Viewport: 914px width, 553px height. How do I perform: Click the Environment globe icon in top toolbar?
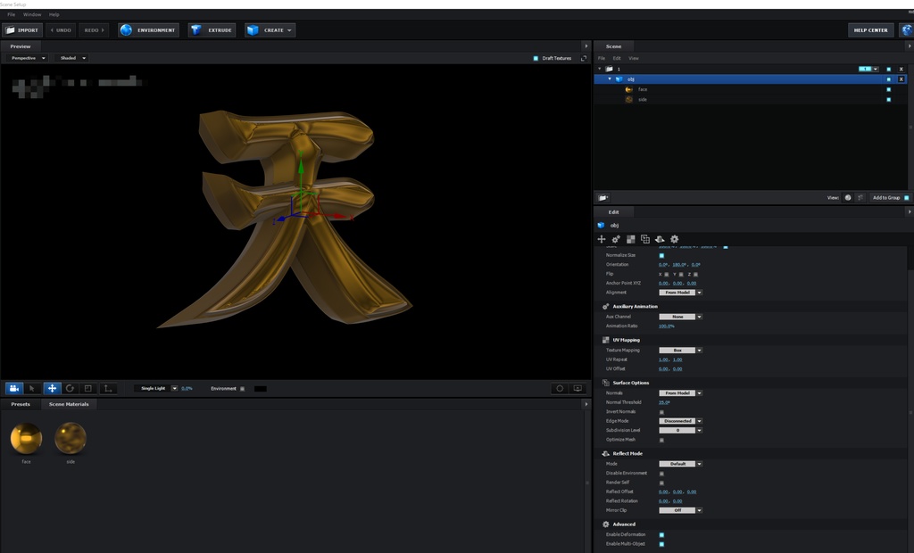[126, 30]
